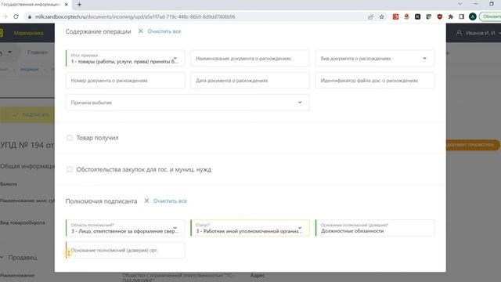Click Очистить все for Содержание операции
The height and width of the screenshot is (282, 501).
click(x=164, y=31)
